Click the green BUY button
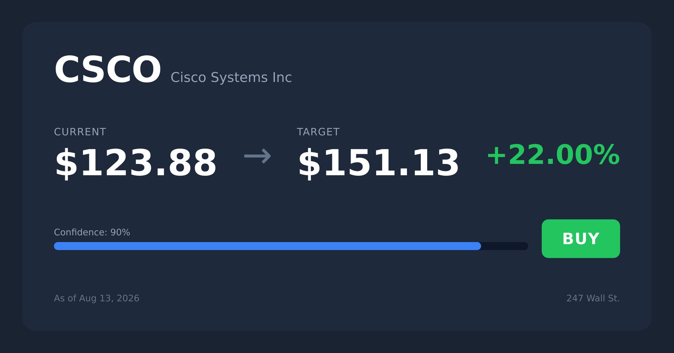The height and width of the screenshot is (353, 674). [580, 239]
